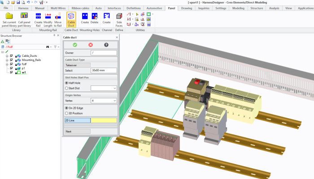The height and width of the screenshot is (179, 314).
Task: Open the Start Dist value dropdown
Action: point(114,88)
